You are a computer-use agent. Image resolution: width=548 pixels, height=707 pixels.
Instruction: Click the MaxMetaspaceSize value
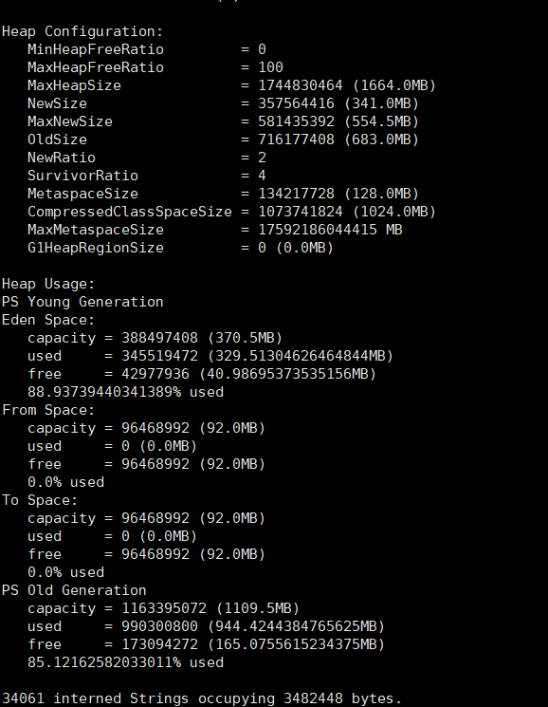330,230
